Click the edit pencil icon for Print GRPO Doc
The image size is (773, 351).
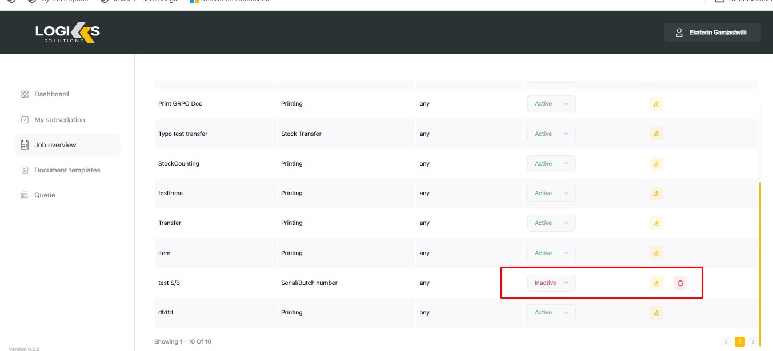(656, 104)
